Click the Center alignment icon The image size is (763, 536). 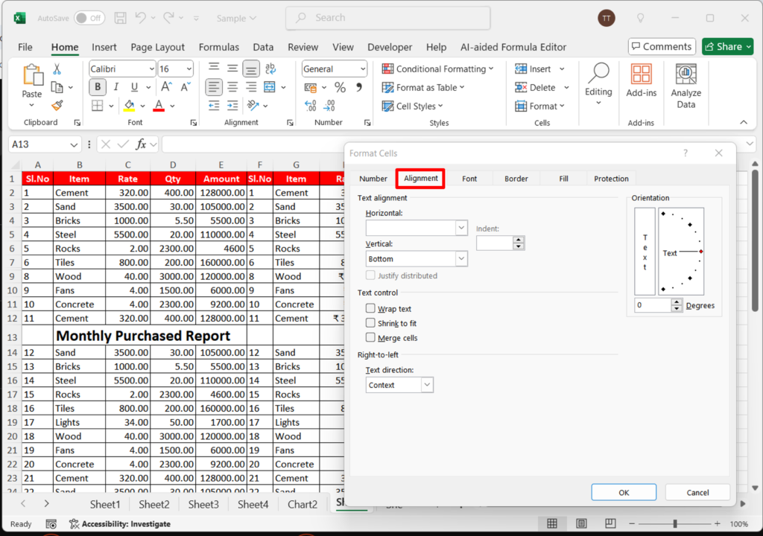coord(232,87)
